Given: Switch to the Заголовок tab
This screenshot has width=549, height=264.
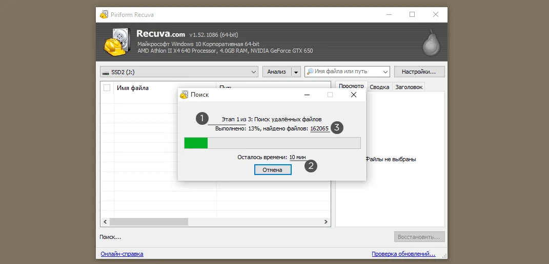Looking at the screenshot, I should point(409,87).
